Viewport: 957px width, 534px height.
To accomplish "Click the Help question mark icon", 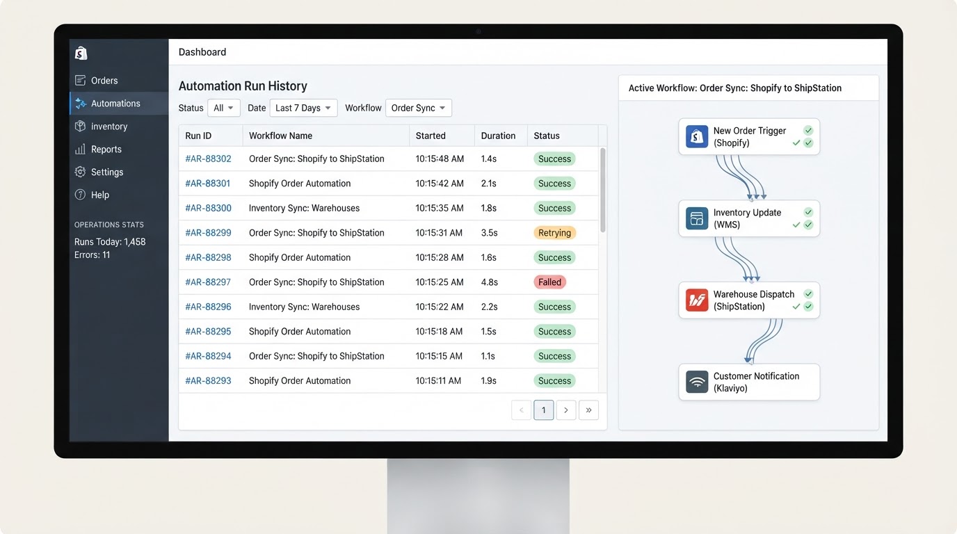I will tap(81, 195).
